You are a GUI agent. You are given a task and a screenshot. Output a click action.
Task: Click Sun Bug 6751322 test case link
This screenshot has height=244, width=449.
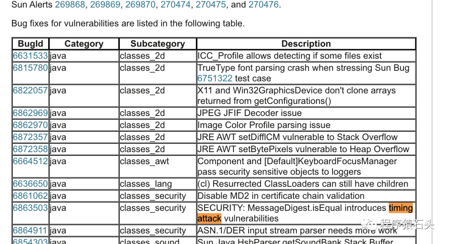[215, 78]
